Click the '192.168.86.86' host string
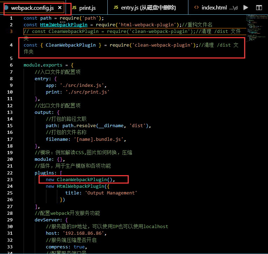The image size is (268, 254). click(x=83, y=233)
